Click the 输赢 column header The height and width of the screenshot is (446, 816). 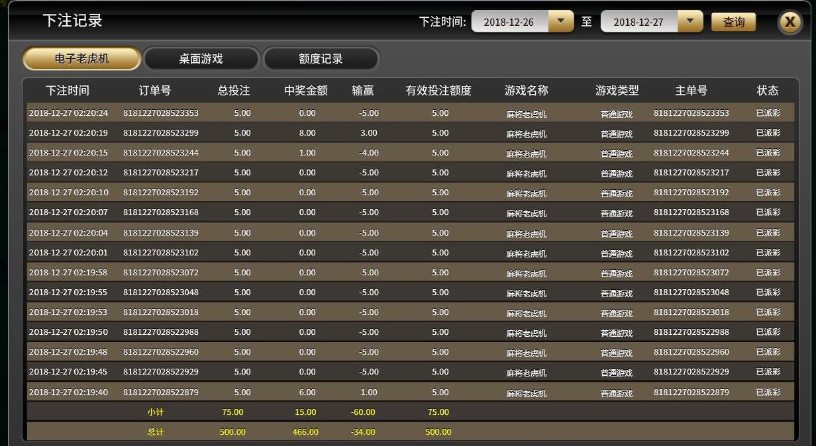pos(363,91)
